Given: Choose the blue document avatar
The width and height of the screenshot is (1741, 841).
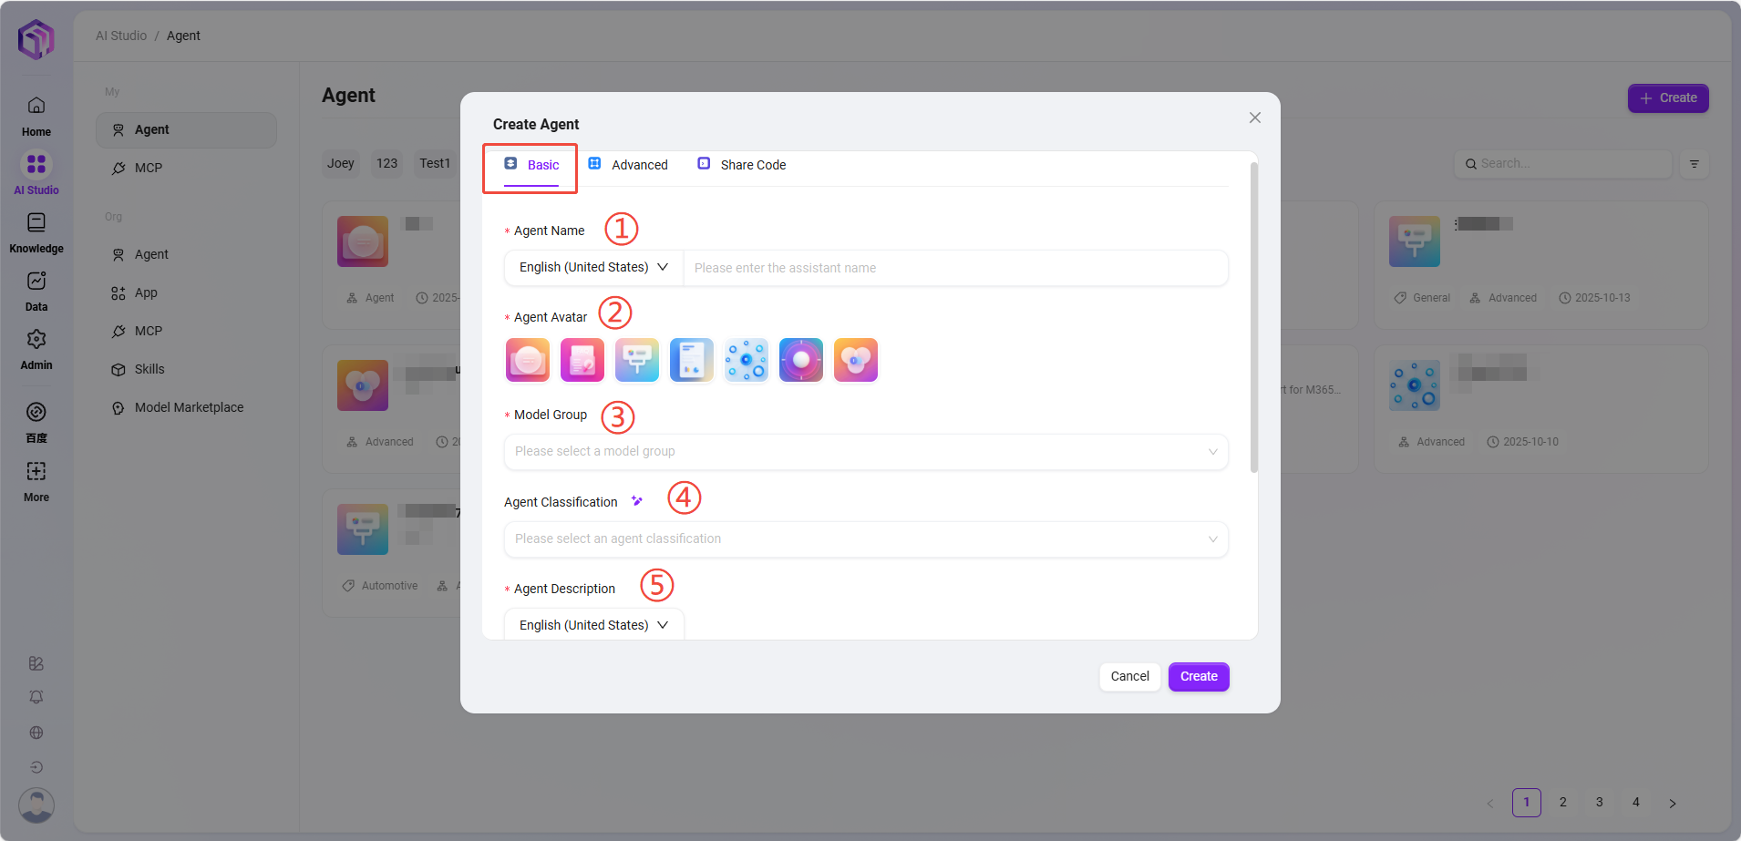Looking at the screenshot, I should 692,360.
